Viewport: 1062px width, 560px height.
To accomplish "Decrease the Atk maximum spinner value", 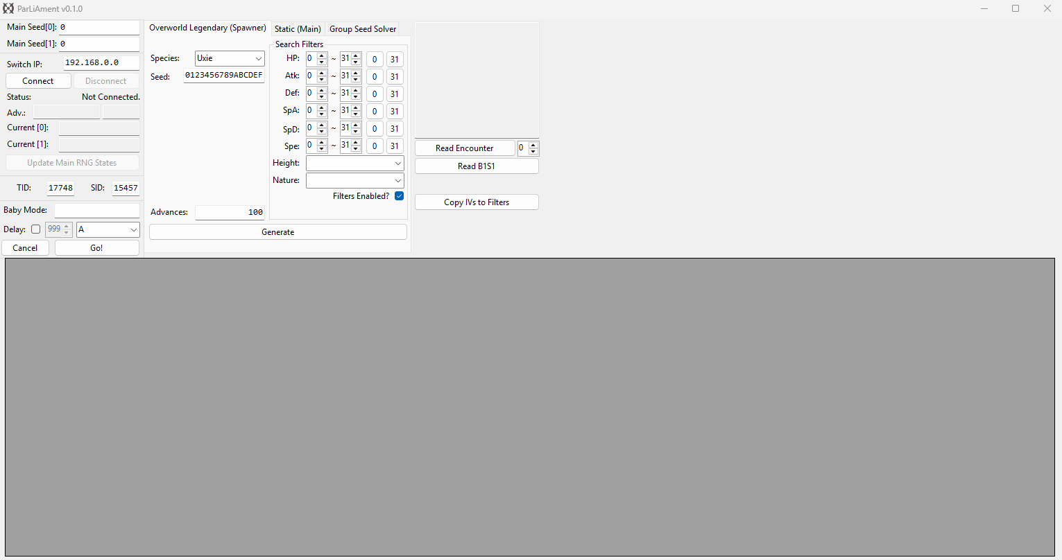I will 356,80.
